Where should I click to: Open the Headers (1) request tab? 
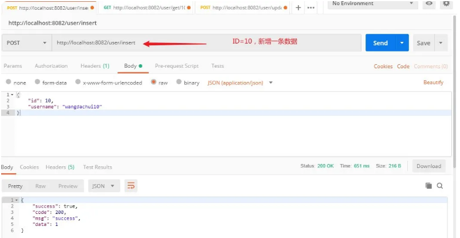pyautogui.click(x=95, y=66)
